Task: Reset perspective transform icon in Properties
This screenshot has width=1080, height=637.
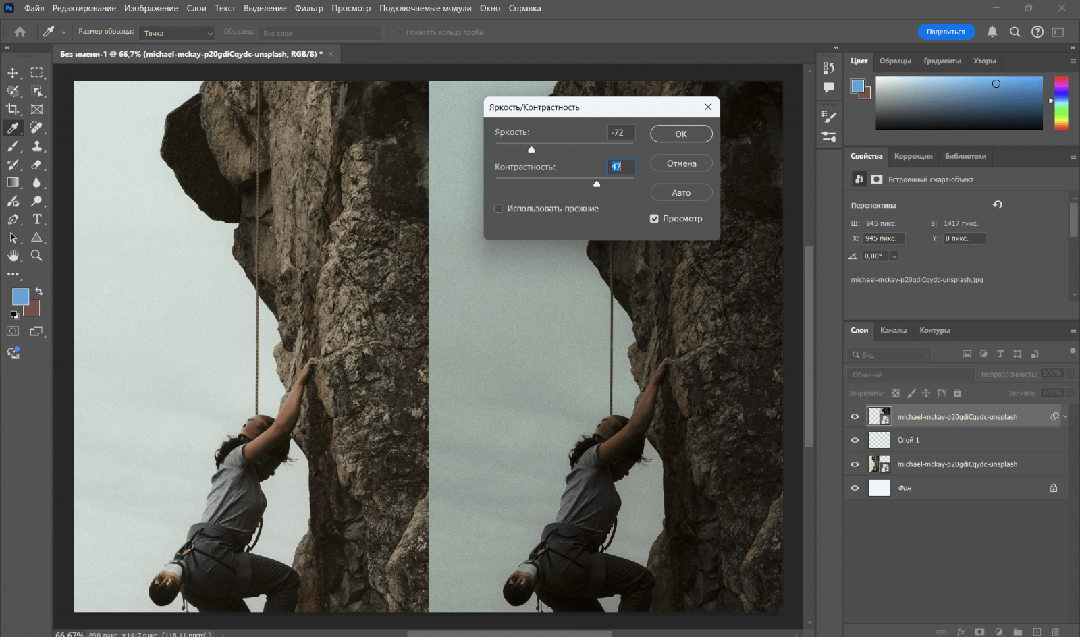Action: [997, 205]
